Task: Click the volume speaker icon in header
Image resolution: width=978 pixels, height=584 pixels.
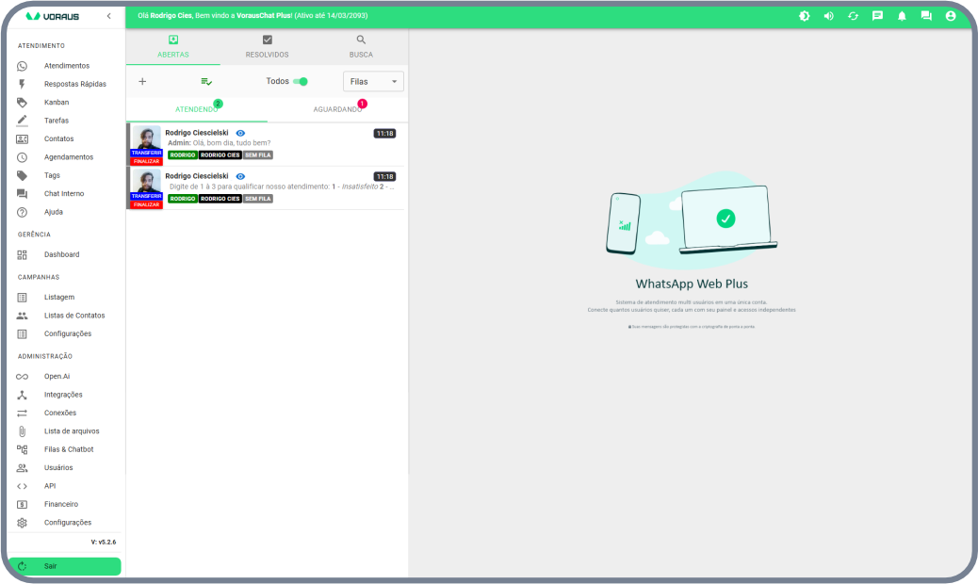Action: (828, 16)
